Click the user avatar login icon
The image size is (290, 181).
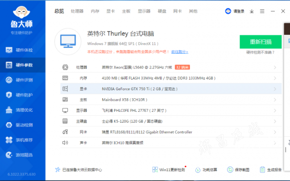[x=228, y=11]
